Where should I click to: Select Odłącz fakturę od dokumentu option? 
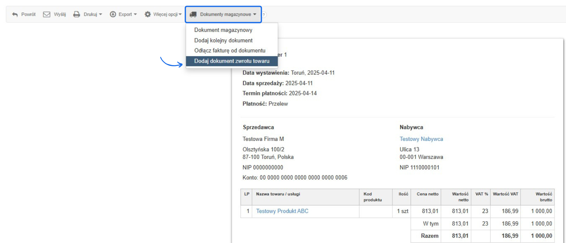pyautogui.click(x=230, y=51)
